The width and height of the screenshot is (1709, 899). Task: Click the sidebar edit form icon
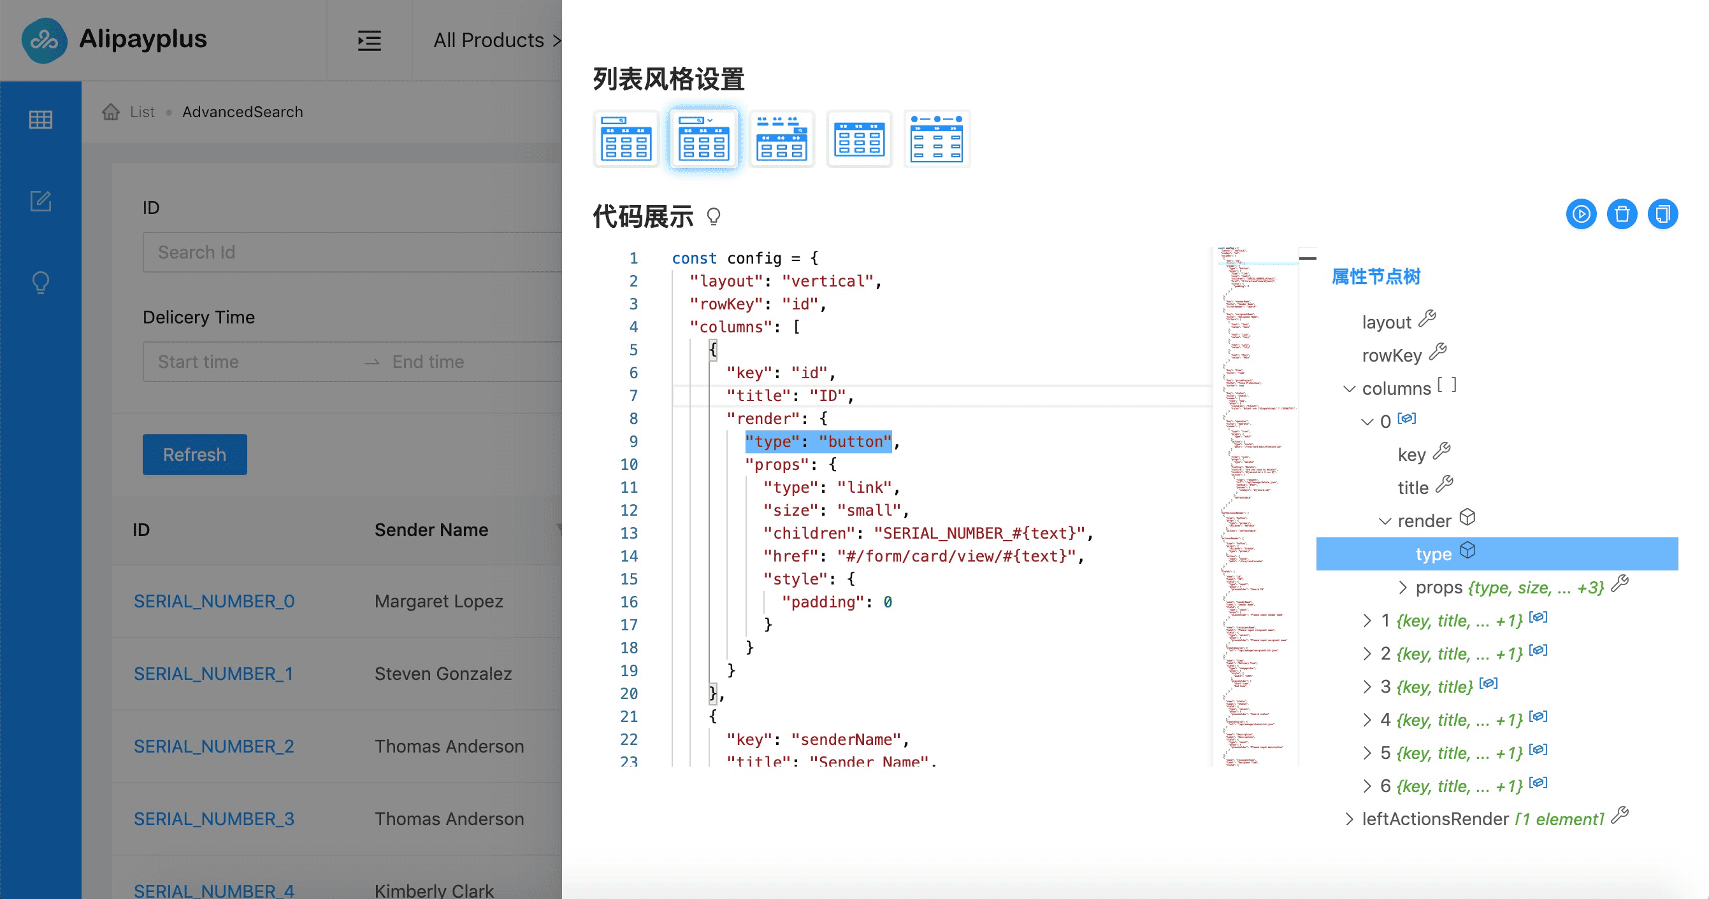click(41, 201)
